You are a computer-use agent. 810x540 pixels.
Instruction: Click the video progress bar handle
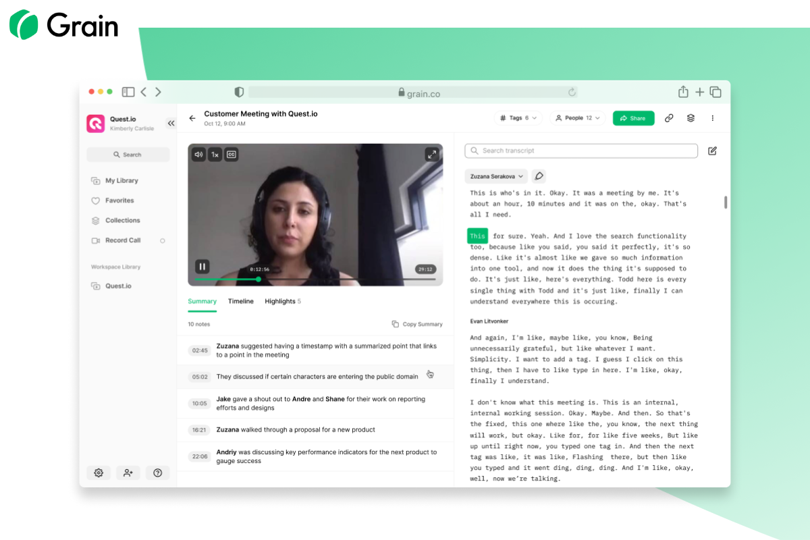[258, 279]
